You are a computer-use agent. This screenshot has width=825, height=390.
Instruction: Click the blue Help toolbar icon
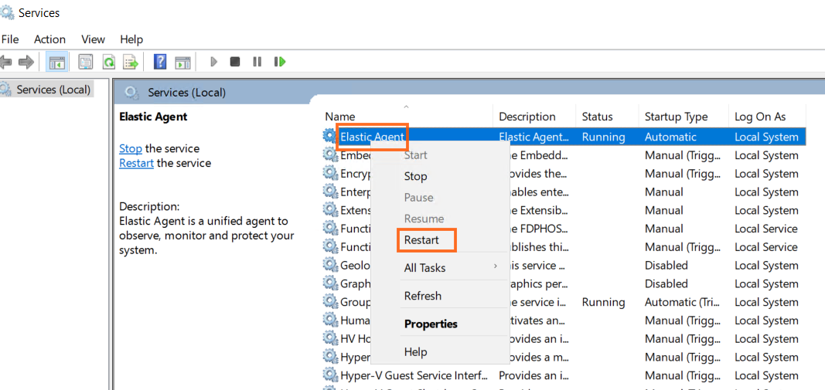160,62
